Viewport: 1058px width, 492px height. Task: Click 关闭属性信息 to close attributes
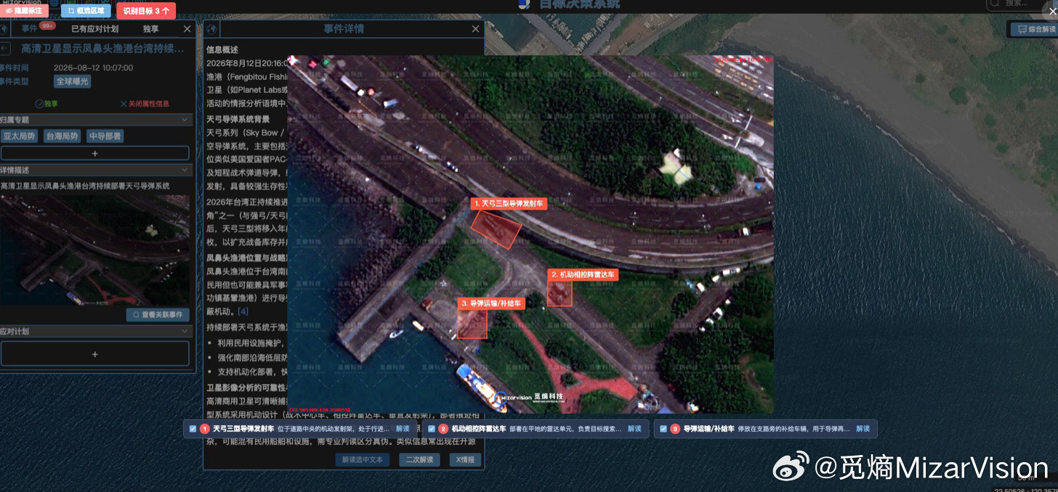point(145,104)
